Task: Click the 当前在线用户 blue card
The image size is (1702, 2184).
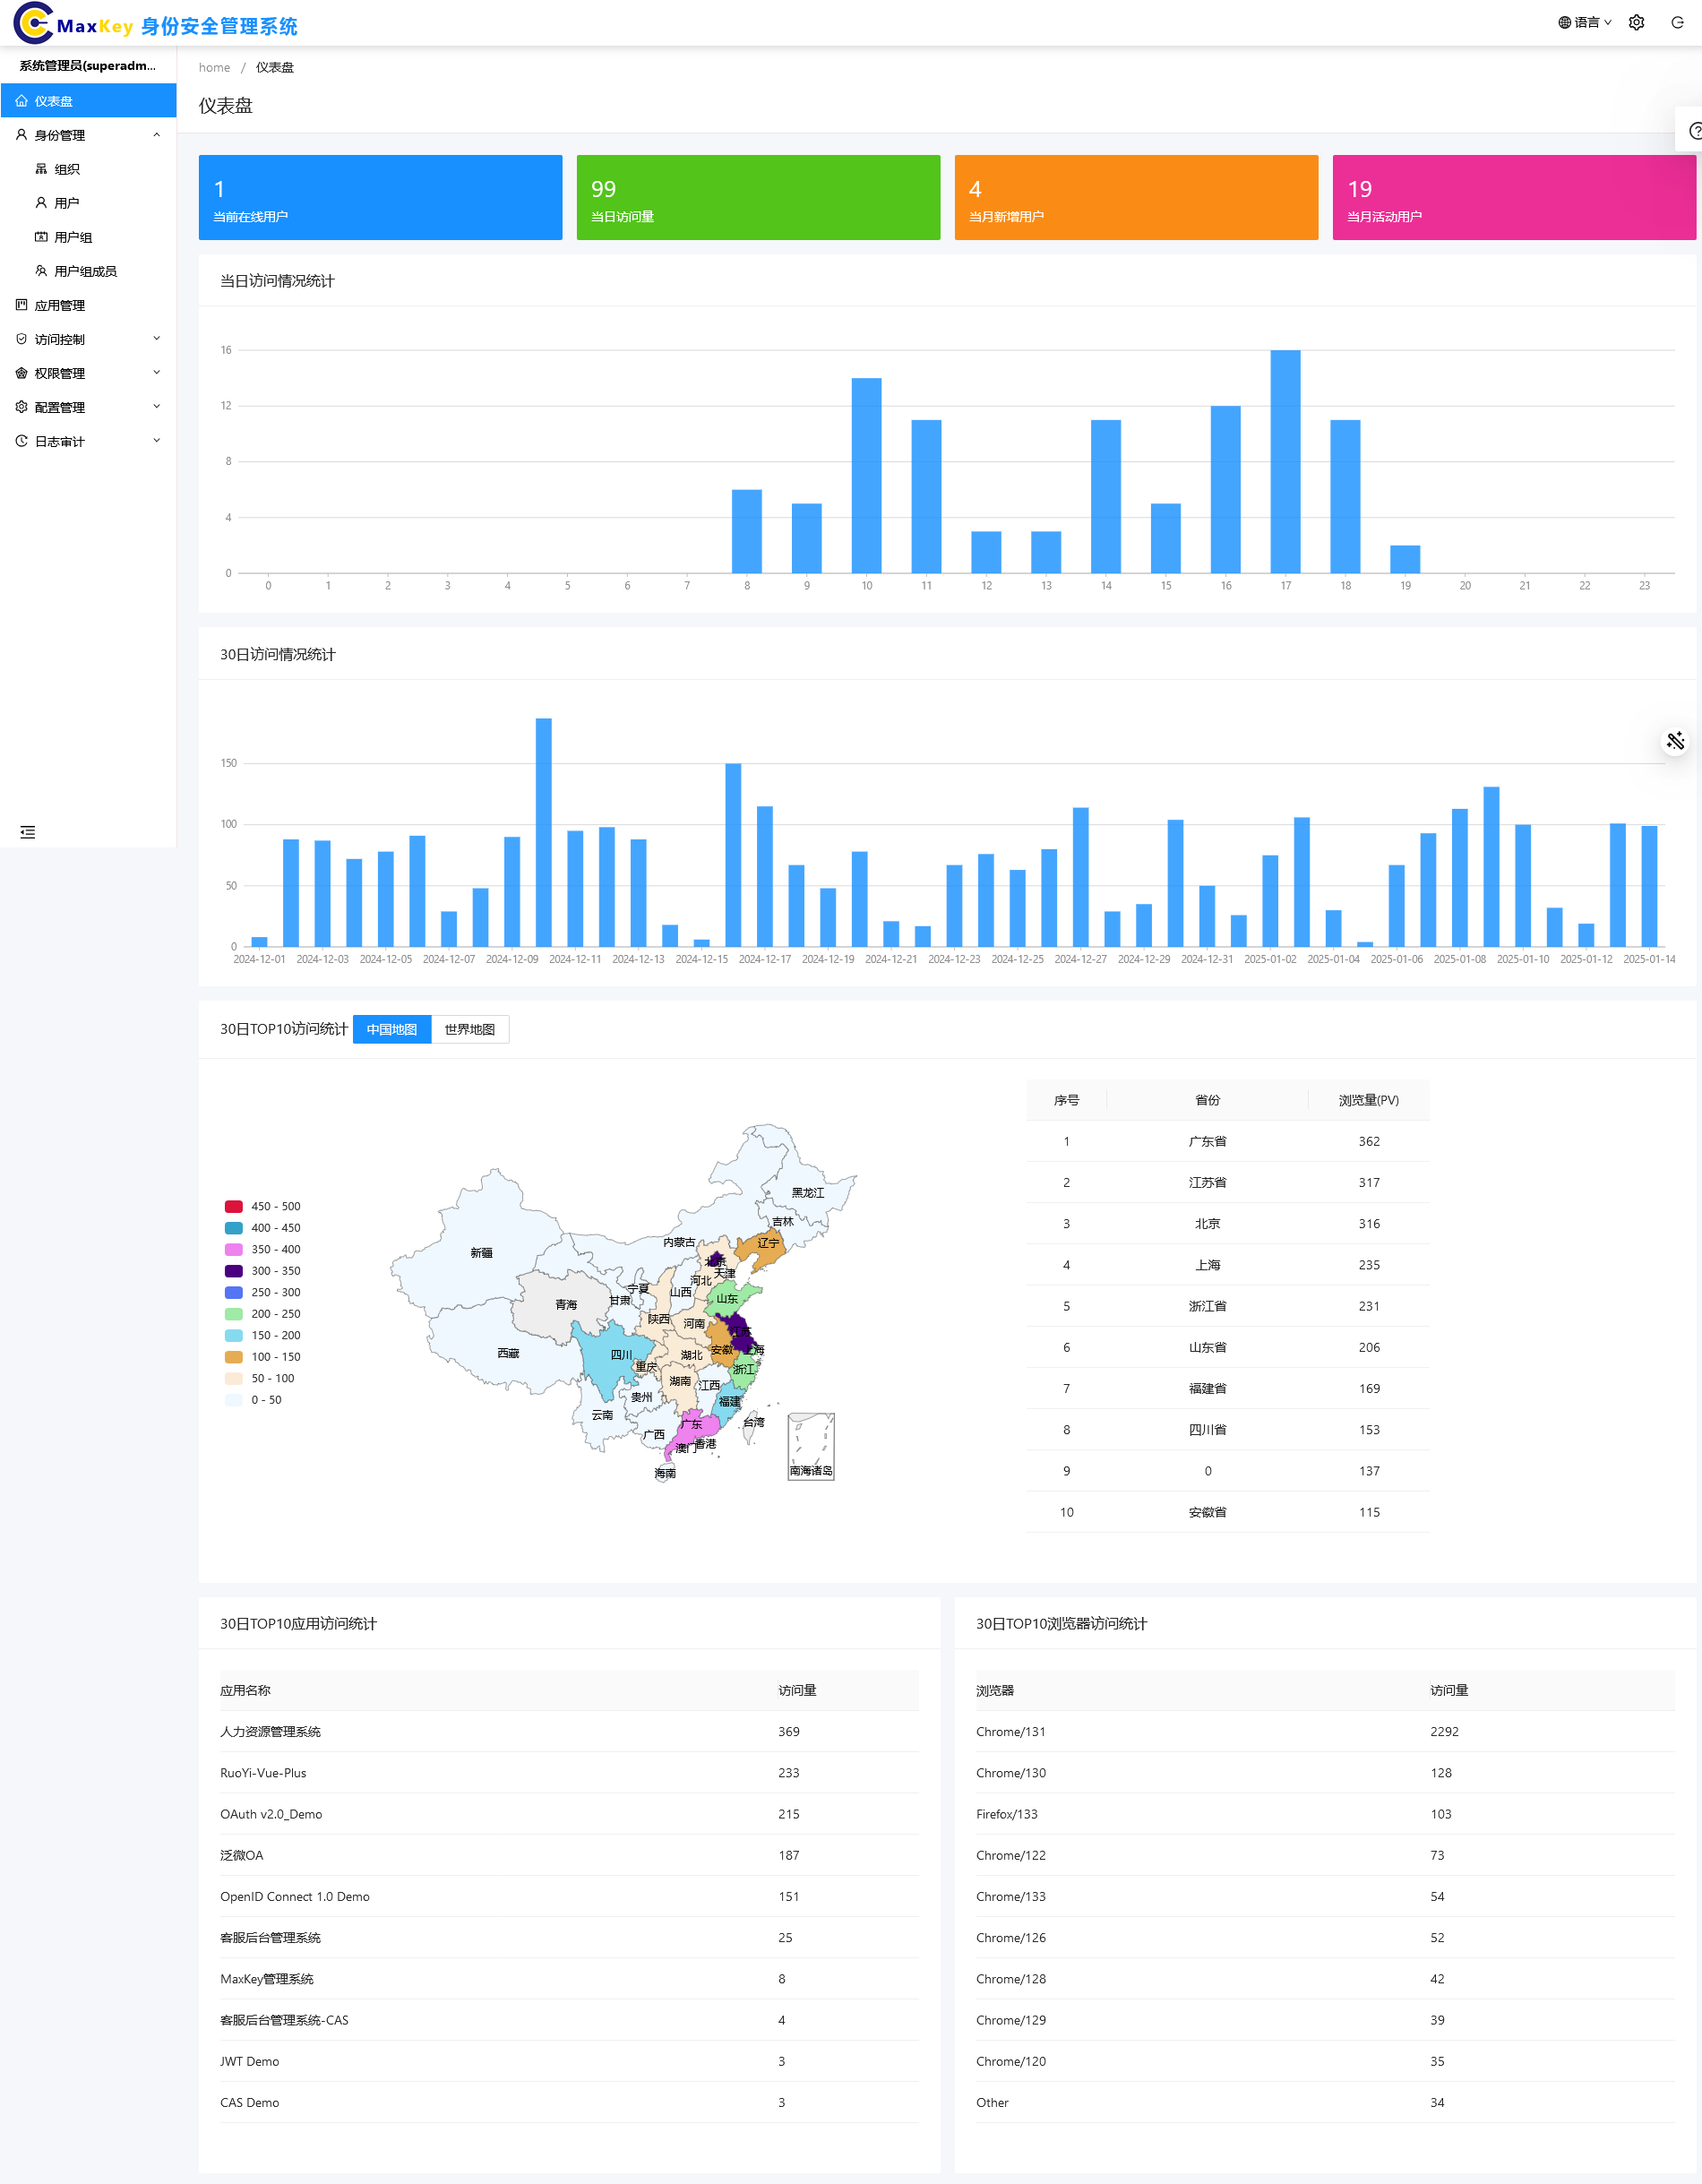Action: 380,197
